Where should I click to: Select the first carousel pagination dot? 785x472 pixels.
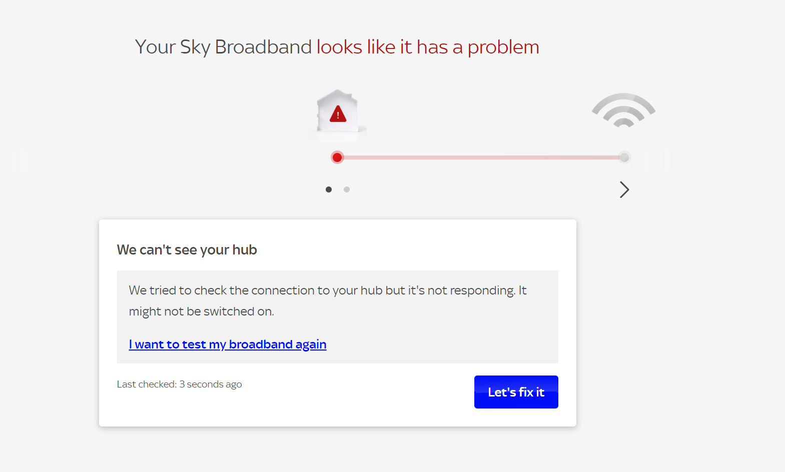point(329,189)
